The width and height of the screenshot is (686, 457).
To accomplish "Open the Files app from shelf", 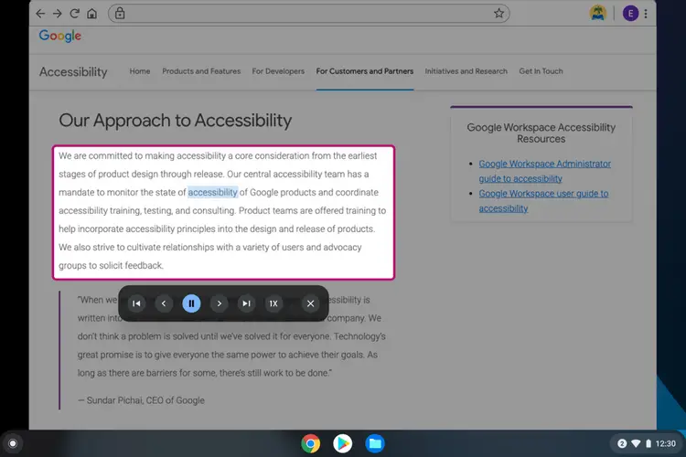I will (375, 443).
